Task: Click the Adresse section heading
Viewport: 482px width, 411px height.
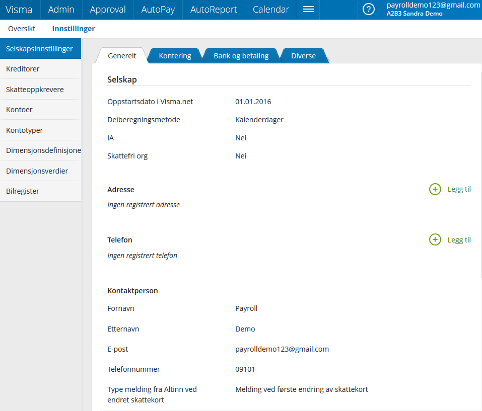Action: pyautogui.click(x=120, y=190)
